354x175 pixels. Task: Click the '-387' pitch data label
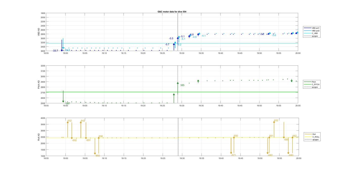[x=68, y=104]
